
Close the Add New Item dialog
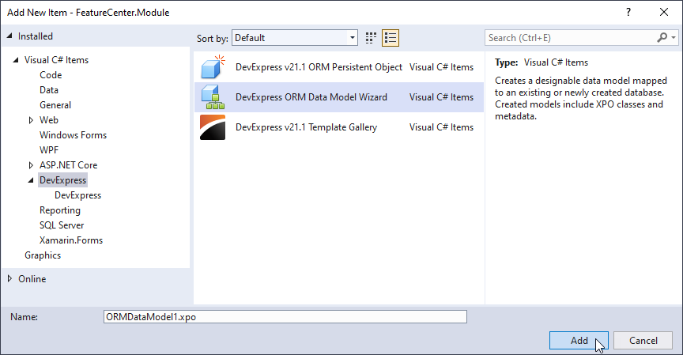pos(664,12)
